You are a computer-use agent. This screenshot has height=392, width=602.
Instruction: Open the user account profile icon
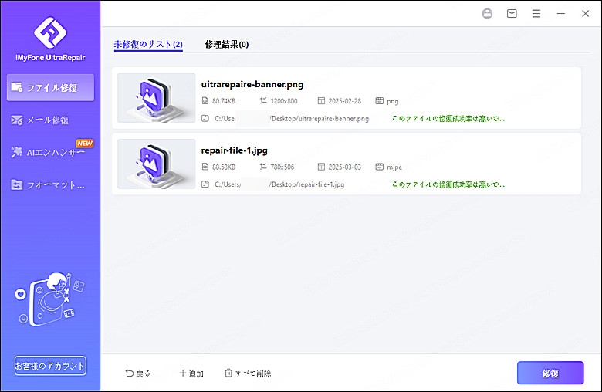pos(487,13)
